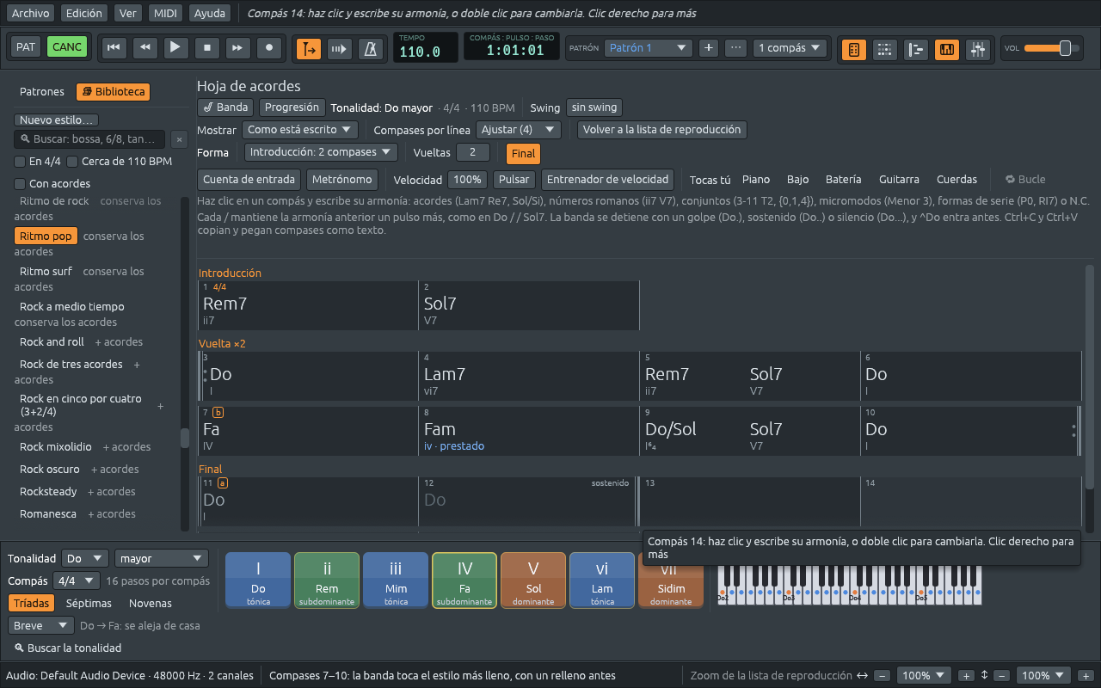Viewport: 1101px width, 688px height.
Task: Toggle the metronome icon in the transport
Action: click(372, 49)
